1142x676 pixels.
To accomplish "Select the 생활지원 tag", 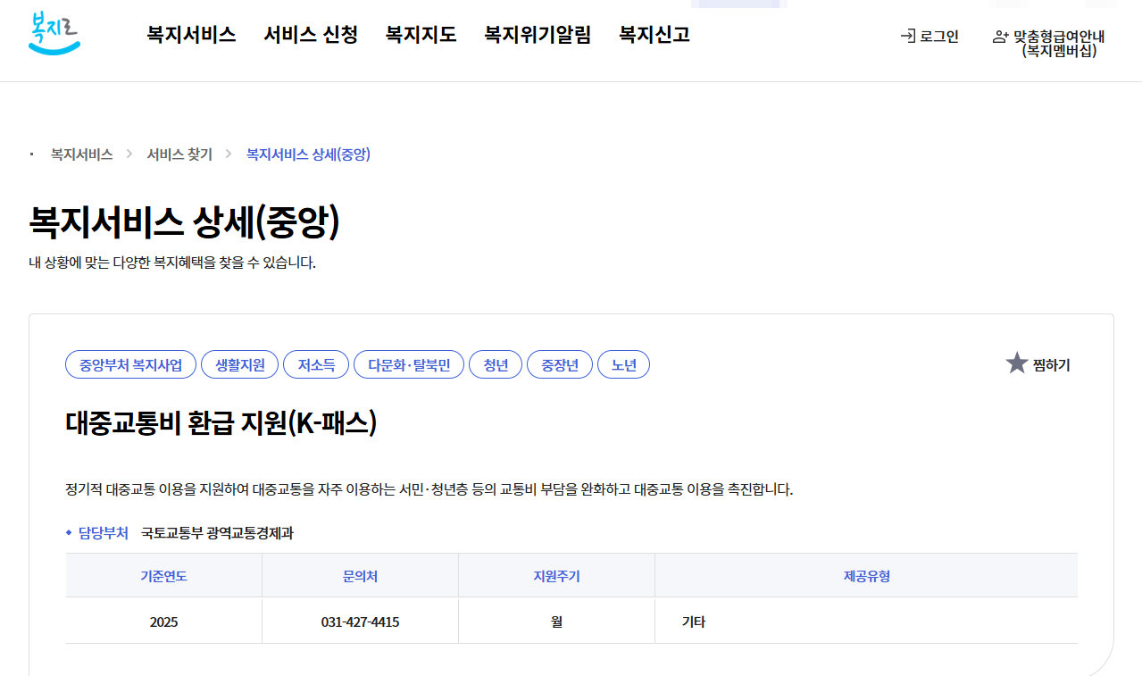I will [239, 364].
